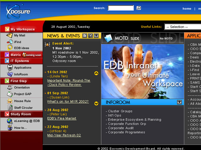Open Enterprise Ecosystem & Planning
Viewport: 201px width, 150px height.
pos(135,120)
